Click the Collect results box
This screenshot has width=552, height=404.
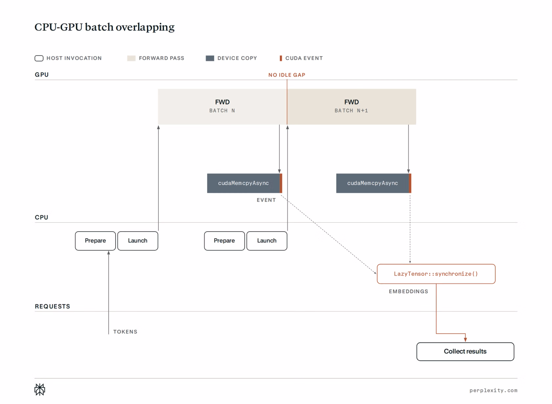click(465, 351)
